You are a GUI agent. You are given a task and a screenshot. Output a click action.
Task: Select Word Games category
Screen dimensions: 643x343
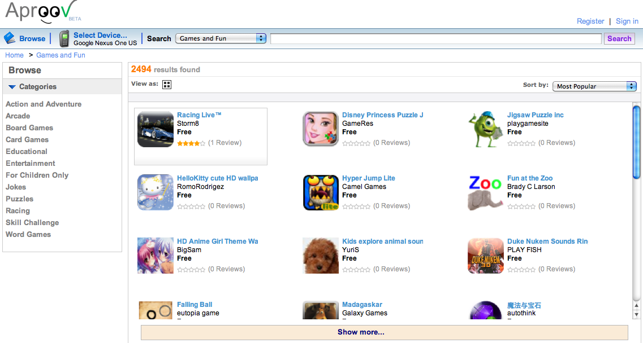tap(28, 235)
